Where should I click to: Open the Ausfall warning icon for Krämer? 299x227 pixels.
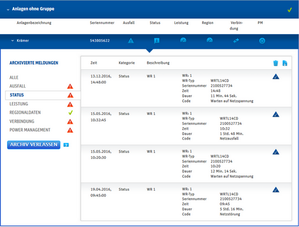[131, 40]
